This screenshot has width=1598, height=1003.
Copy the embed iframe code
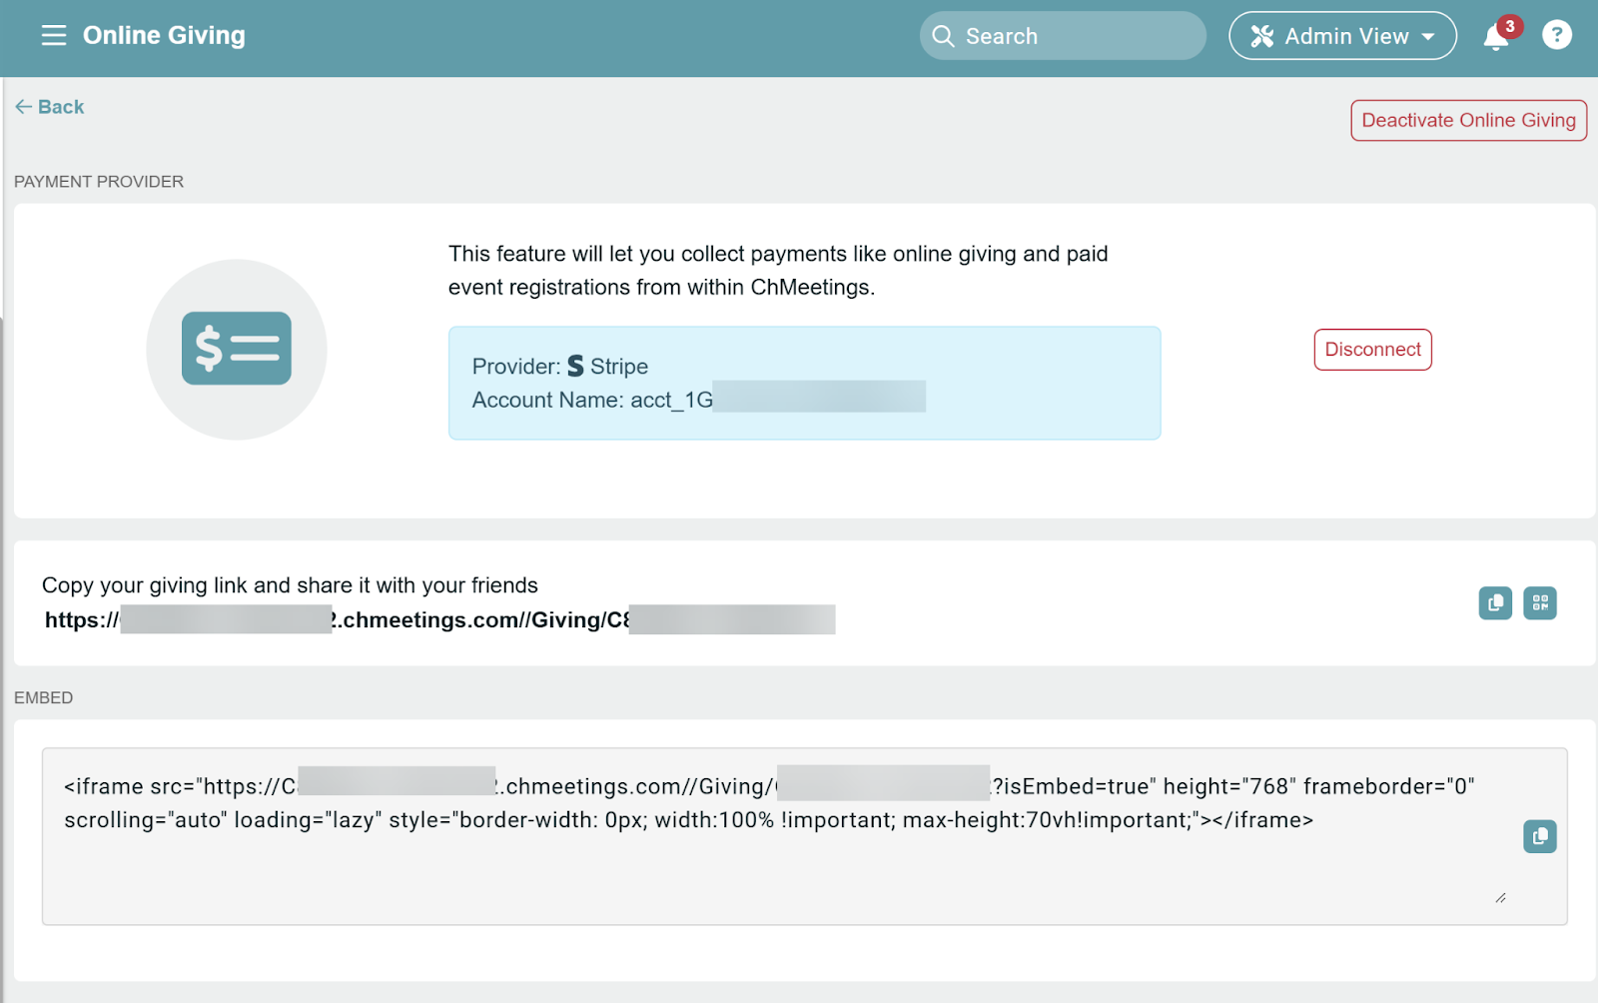pos(1539,836)
